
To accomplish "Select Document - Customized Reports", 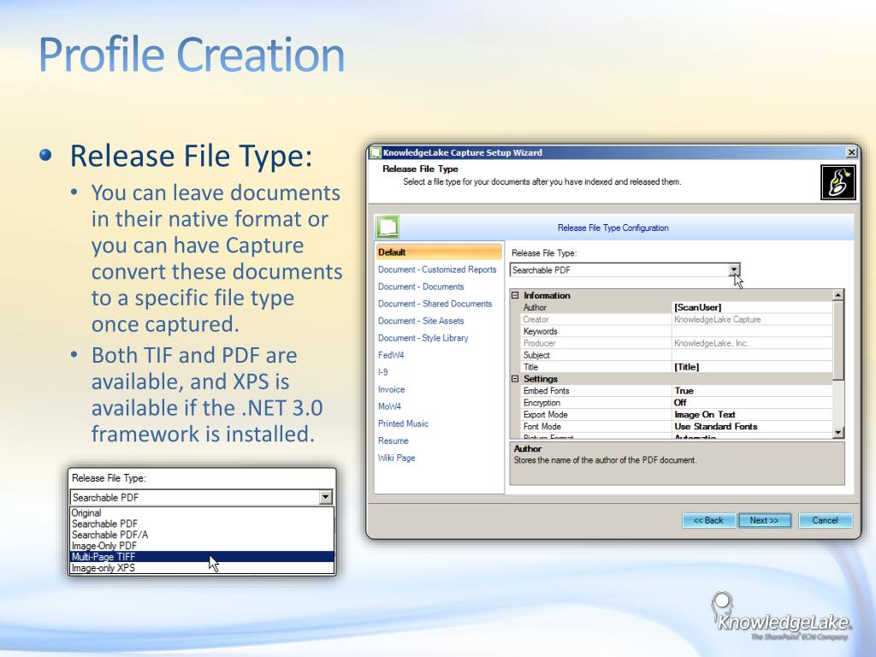I will tap(437, 269).
